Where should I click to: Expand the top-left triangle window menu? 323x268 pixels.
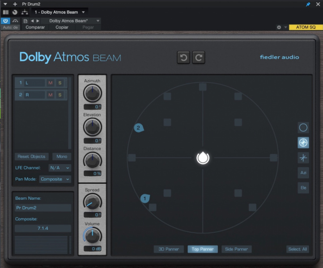click(5, 4)
